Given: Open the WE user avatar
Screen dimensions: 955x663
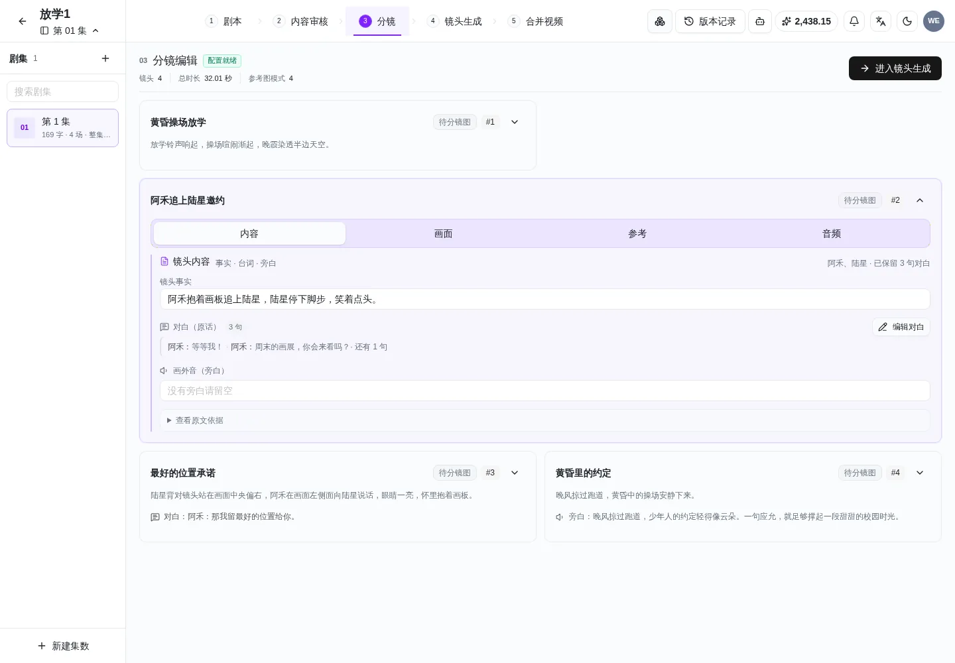Looking at the screenshot, I should [x=934, y=21].
